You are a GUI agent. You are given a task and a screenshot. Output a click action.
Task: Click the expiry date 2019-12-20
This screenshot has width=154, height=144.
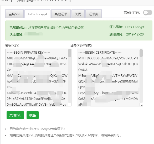click(x=135, y=34)
